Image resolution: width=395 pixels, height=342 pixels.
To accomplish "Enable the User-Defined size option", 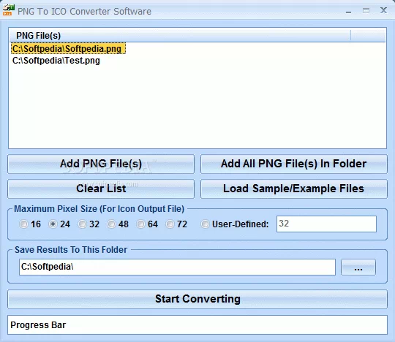I will [x=205, y=224].
